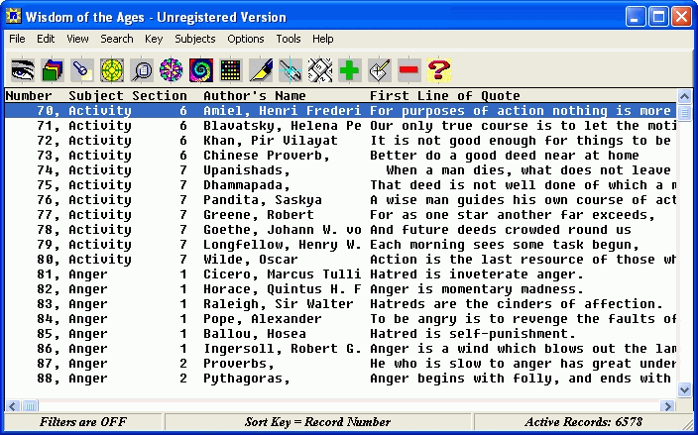Open the Subjects menu
Screen dimensions: 698x435
click(x=194, y=39)
